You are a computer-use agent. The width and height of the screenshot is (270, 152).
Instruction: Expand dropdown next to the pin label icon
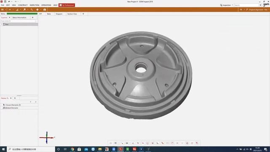click(x=28, y=10)
